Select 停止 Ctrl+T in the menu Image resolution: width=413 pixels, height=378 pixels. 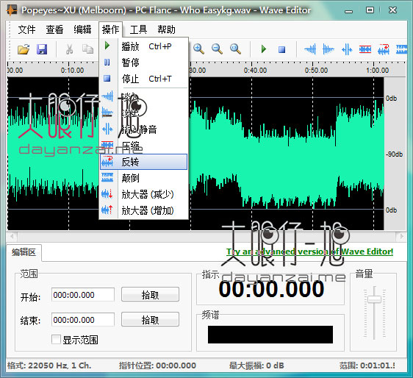144,79
